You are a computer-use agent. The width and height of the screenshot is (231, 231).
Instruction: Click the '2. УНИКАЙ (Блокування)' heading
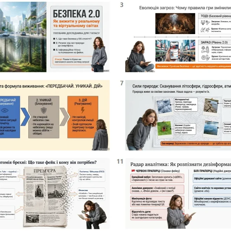pos(44,102)
